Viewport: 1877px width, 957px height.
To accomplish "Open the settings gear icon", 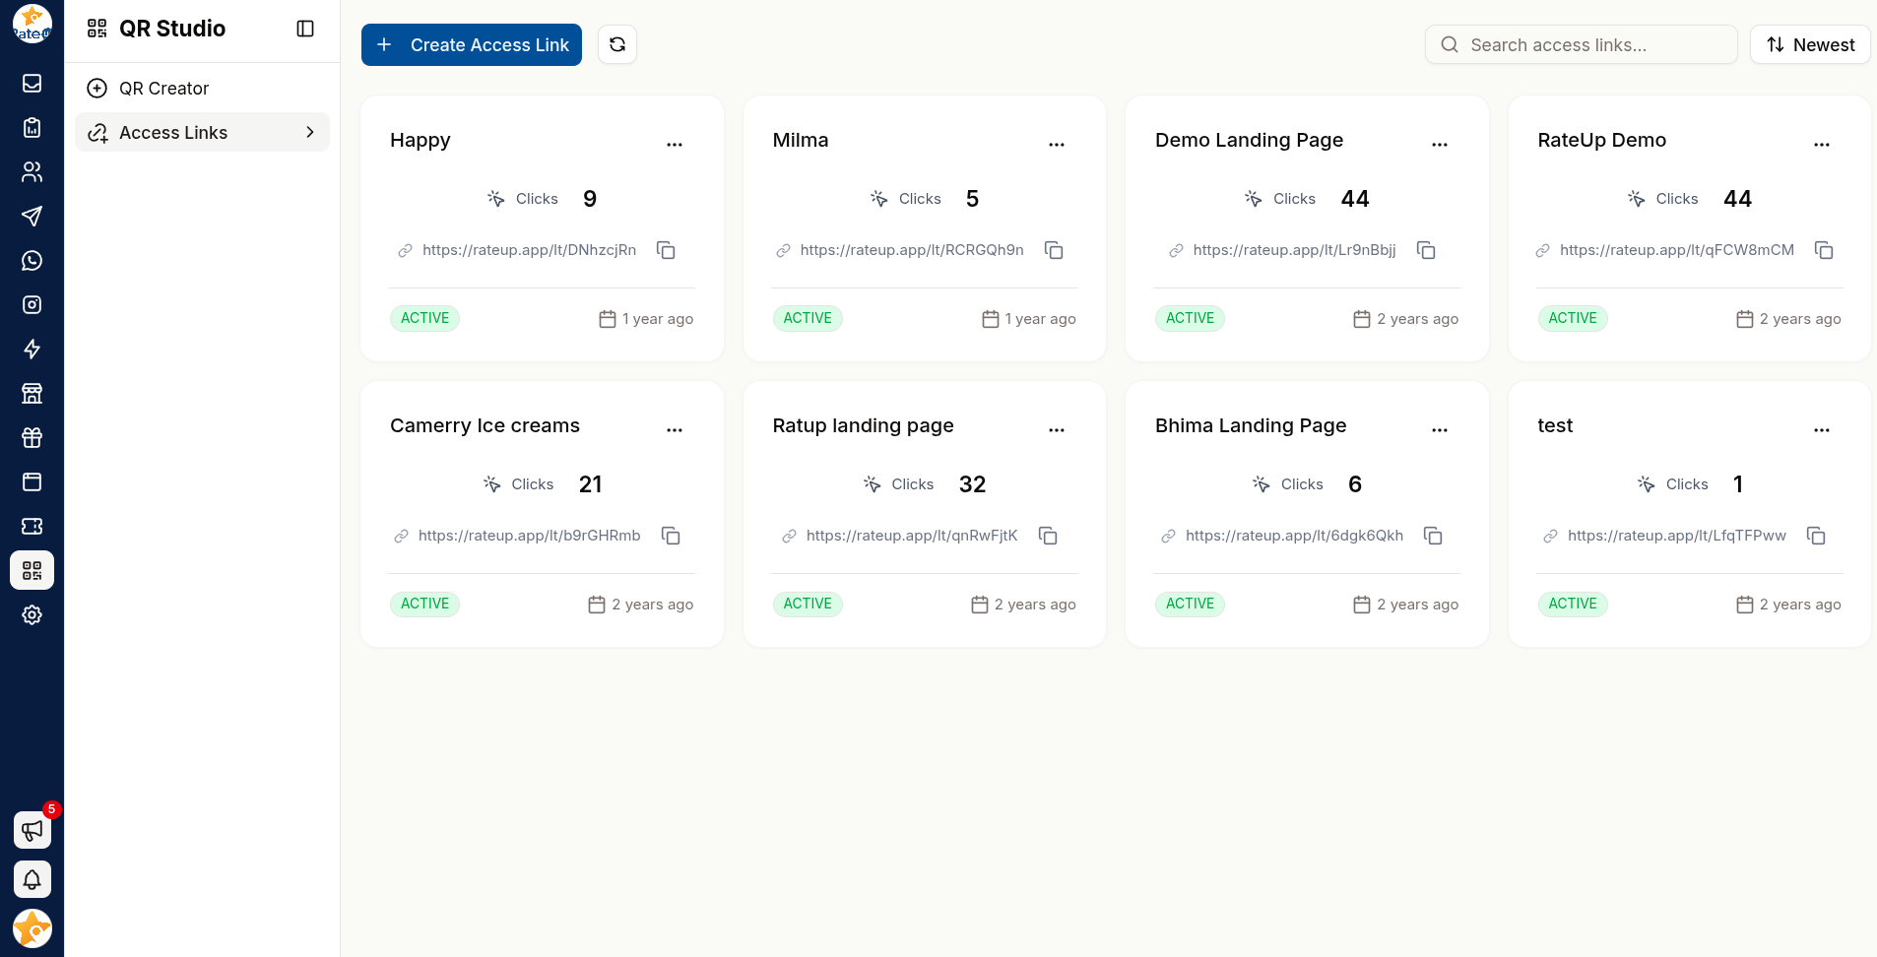I will click(32, 615).
